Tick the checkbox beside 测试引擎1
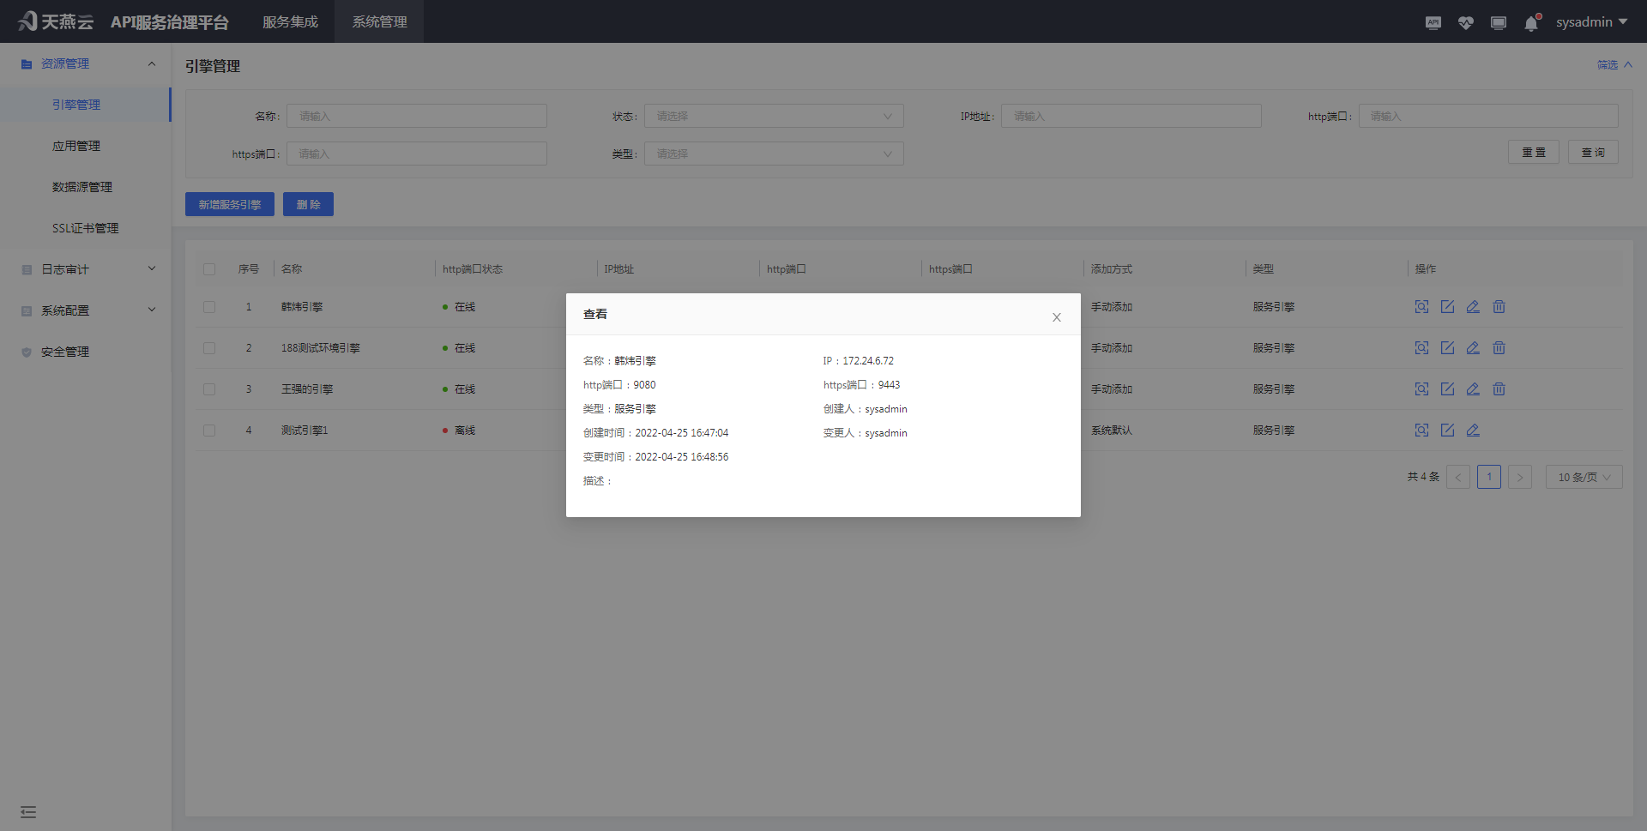 pos(208,430)
